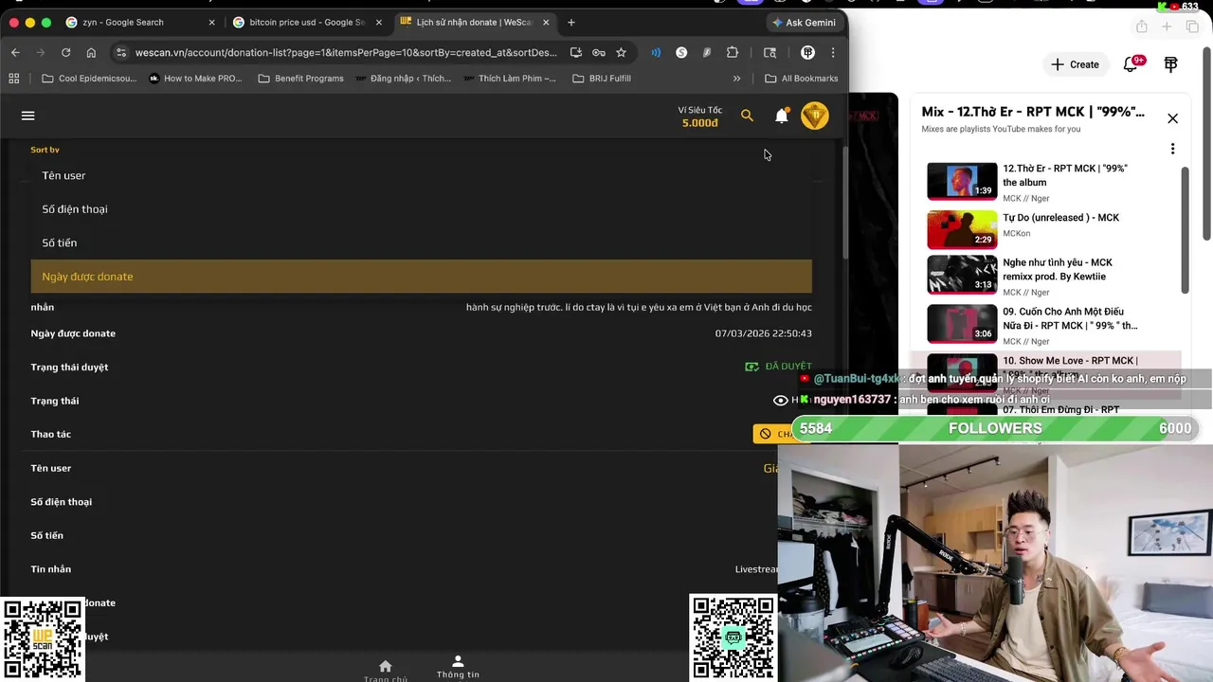This screenshot has height=682, width=1213.
Task: Open YouTube notifications bell
Action: (1131, 64)
